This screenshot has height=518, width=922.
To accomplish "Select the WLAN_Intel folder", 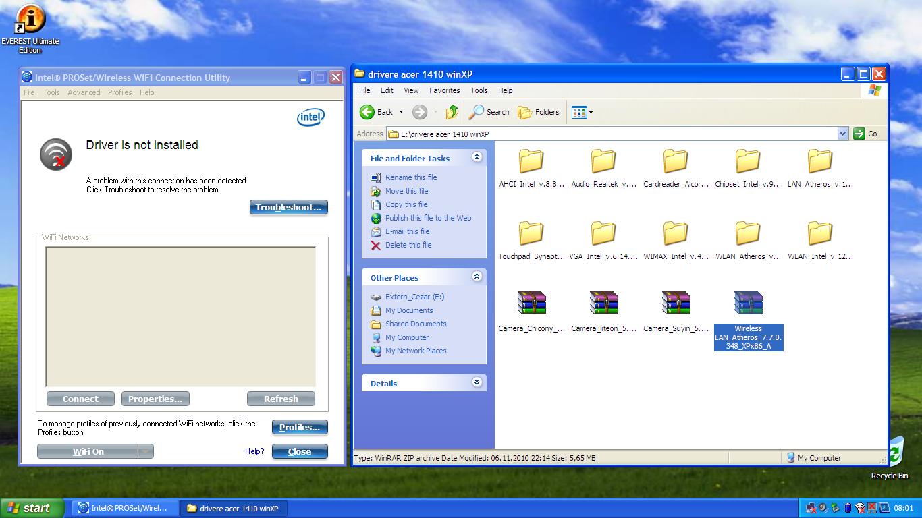I will point(820,240).
